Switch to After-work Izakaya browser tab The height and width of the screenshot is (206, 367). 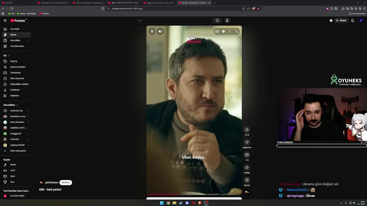88,3
